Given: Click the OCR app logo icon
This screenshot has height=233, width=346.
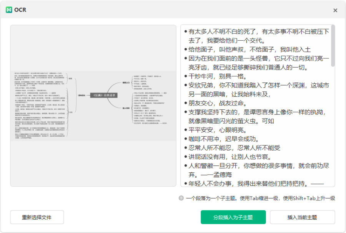Looking at the screenshot, I should coord(9,10).
